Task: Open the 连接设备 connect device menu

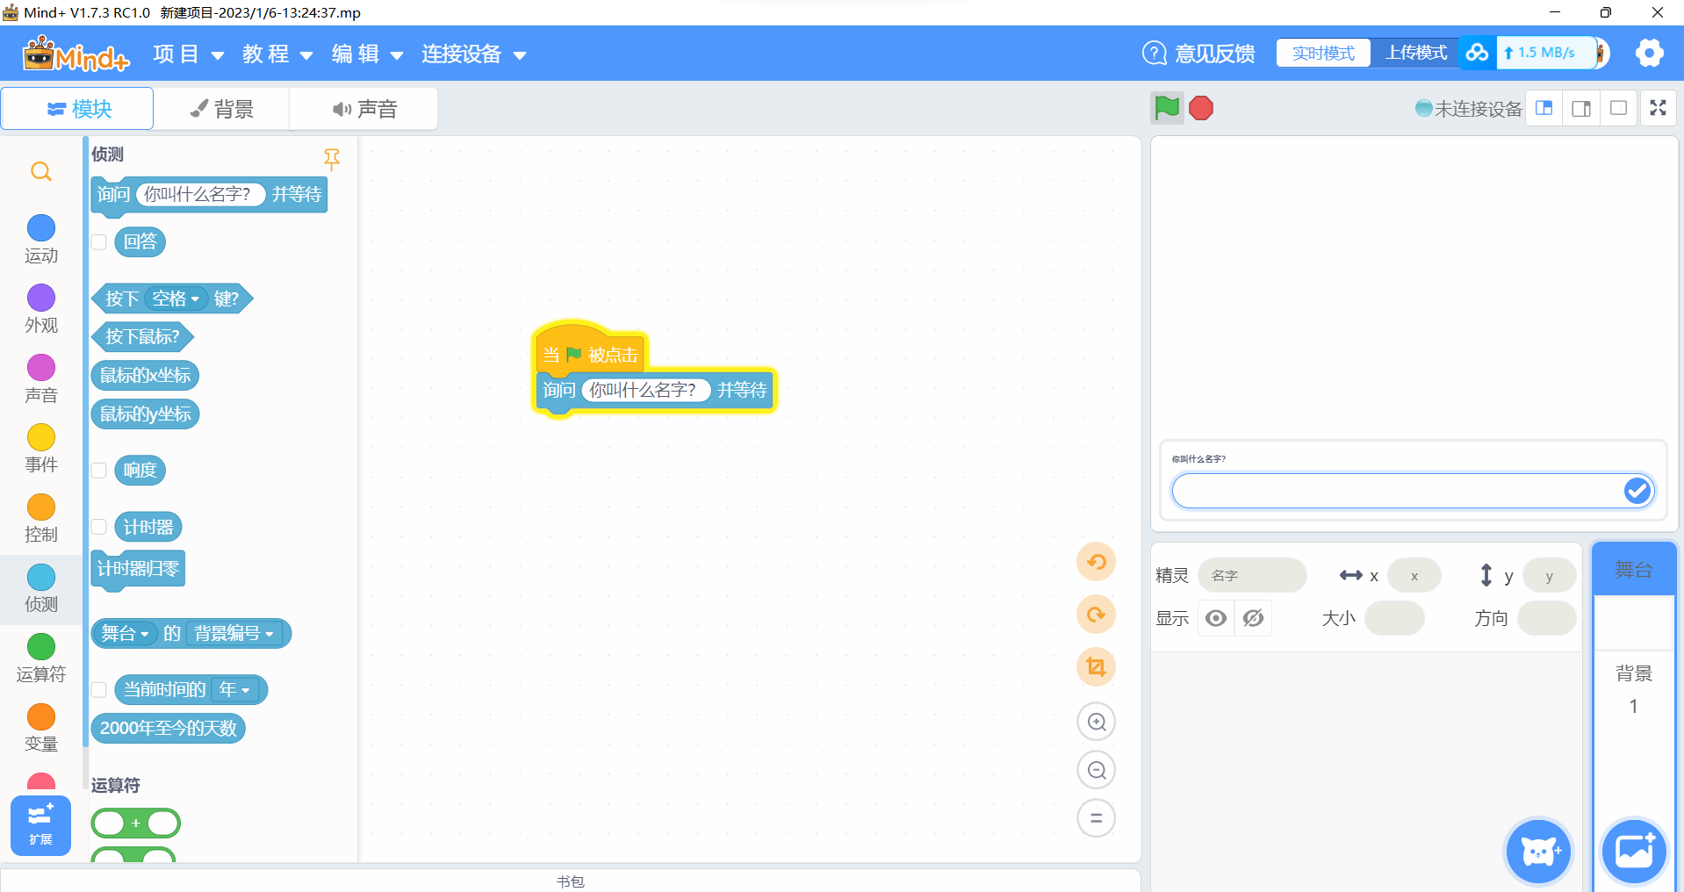Action: point(473,54)
